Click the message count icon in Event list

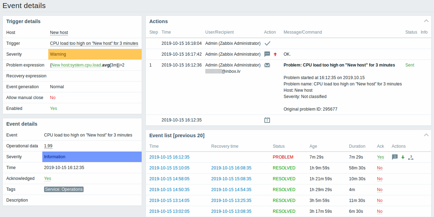click(395, 157)
